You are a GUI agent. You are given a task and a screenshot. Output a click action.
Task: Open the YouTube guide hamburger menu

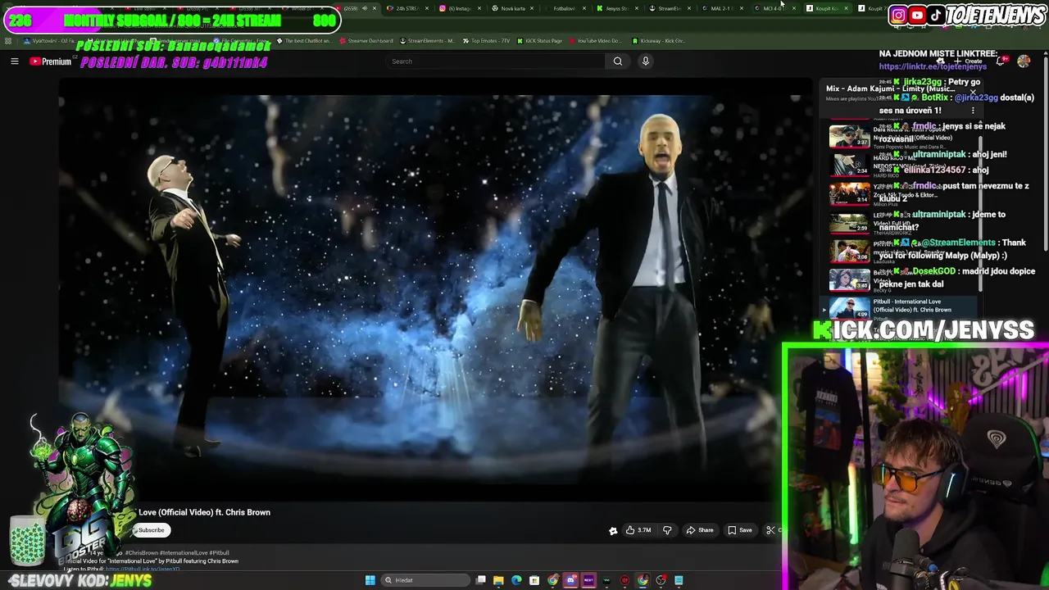pos(14,61)
